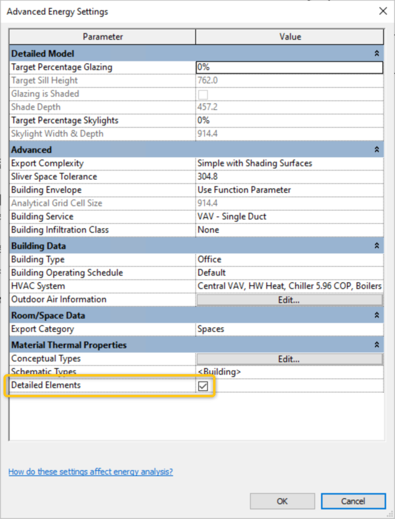Uncheck the Detailed Elements checkbox

click(202, 386)
